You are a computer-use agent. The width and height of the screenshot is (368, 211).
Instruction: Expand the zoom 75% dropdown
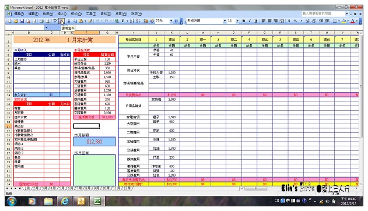pos(171,21)
